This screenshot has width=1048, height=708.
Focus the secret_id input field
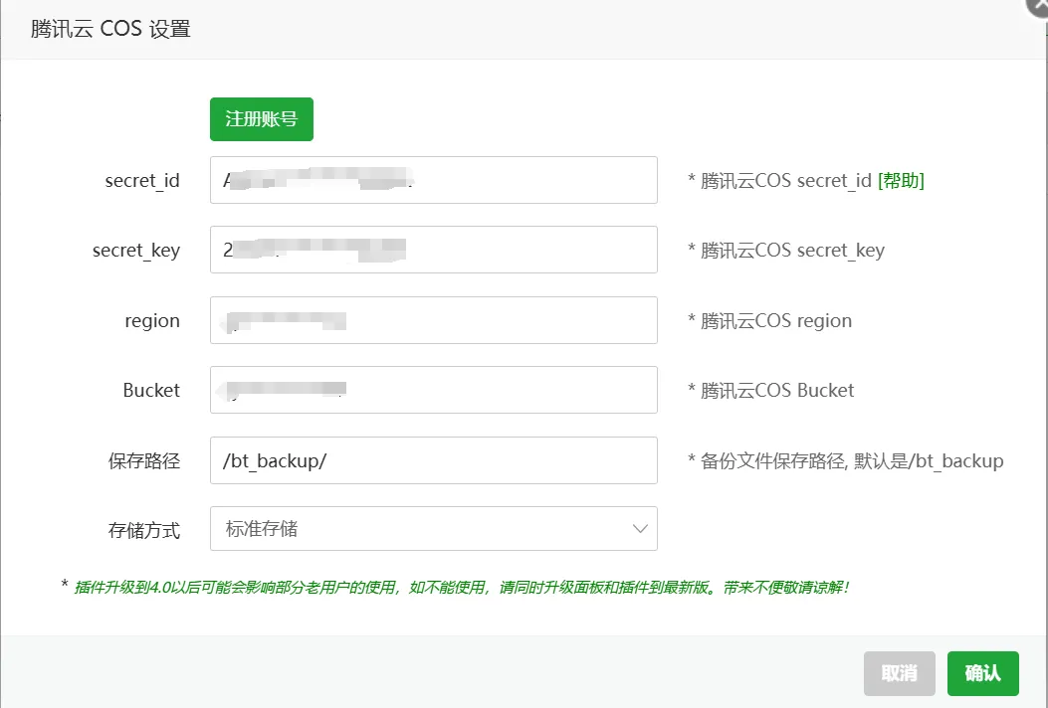(434, 180)
